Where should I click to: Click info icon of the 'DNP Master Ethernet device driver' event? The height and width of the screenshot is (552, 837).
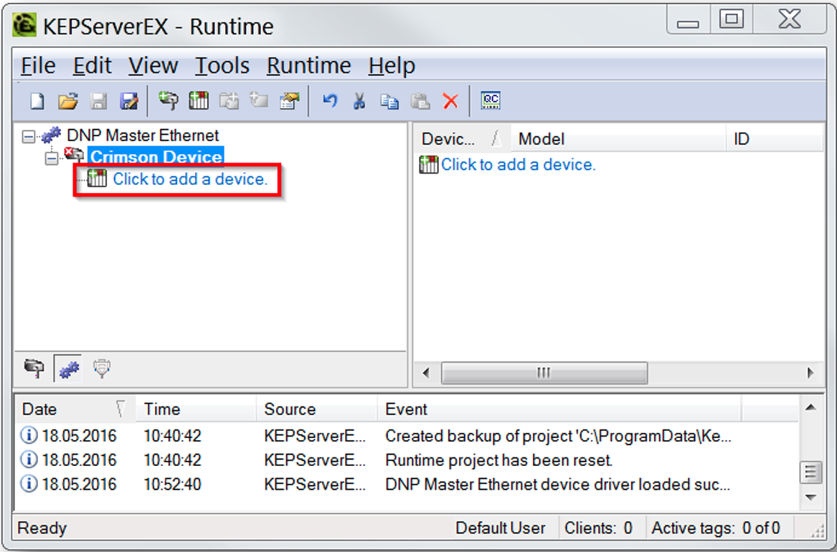point(29,484)
